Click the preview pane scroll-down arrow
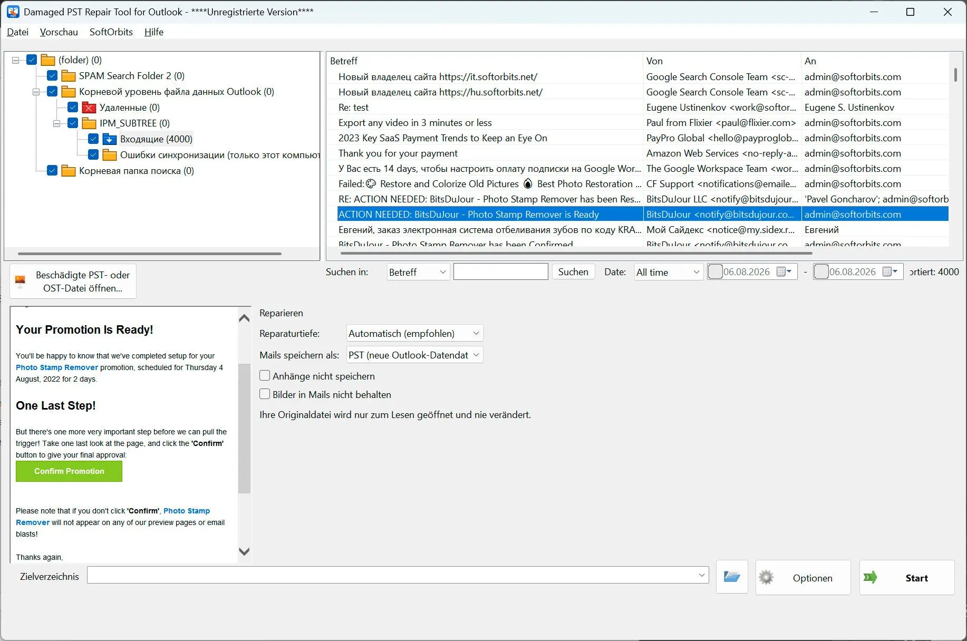The height and width of the screenshot is (641, 967). point(244,551)
